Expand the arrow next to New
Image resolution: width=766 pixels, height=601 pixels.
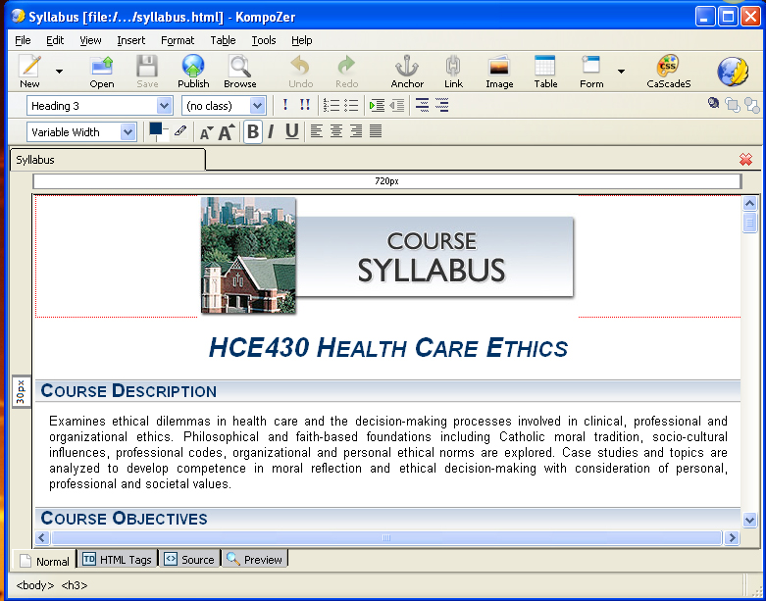tap(59, 72)
